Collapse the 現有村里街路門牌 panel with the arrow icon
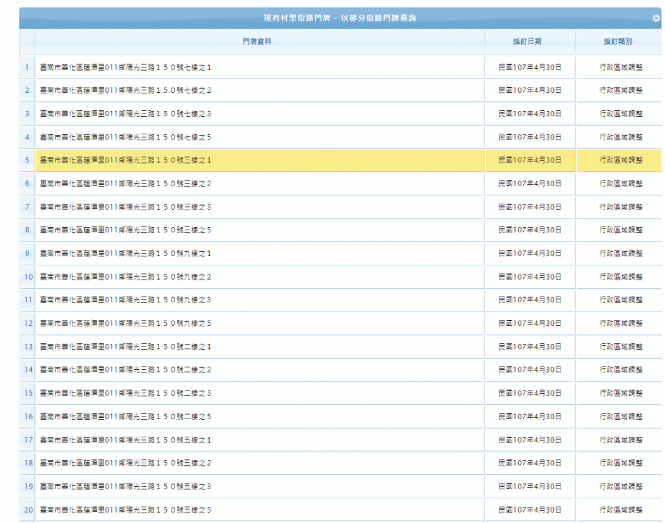The image size is (665, 523). click(x=656, y=18)
